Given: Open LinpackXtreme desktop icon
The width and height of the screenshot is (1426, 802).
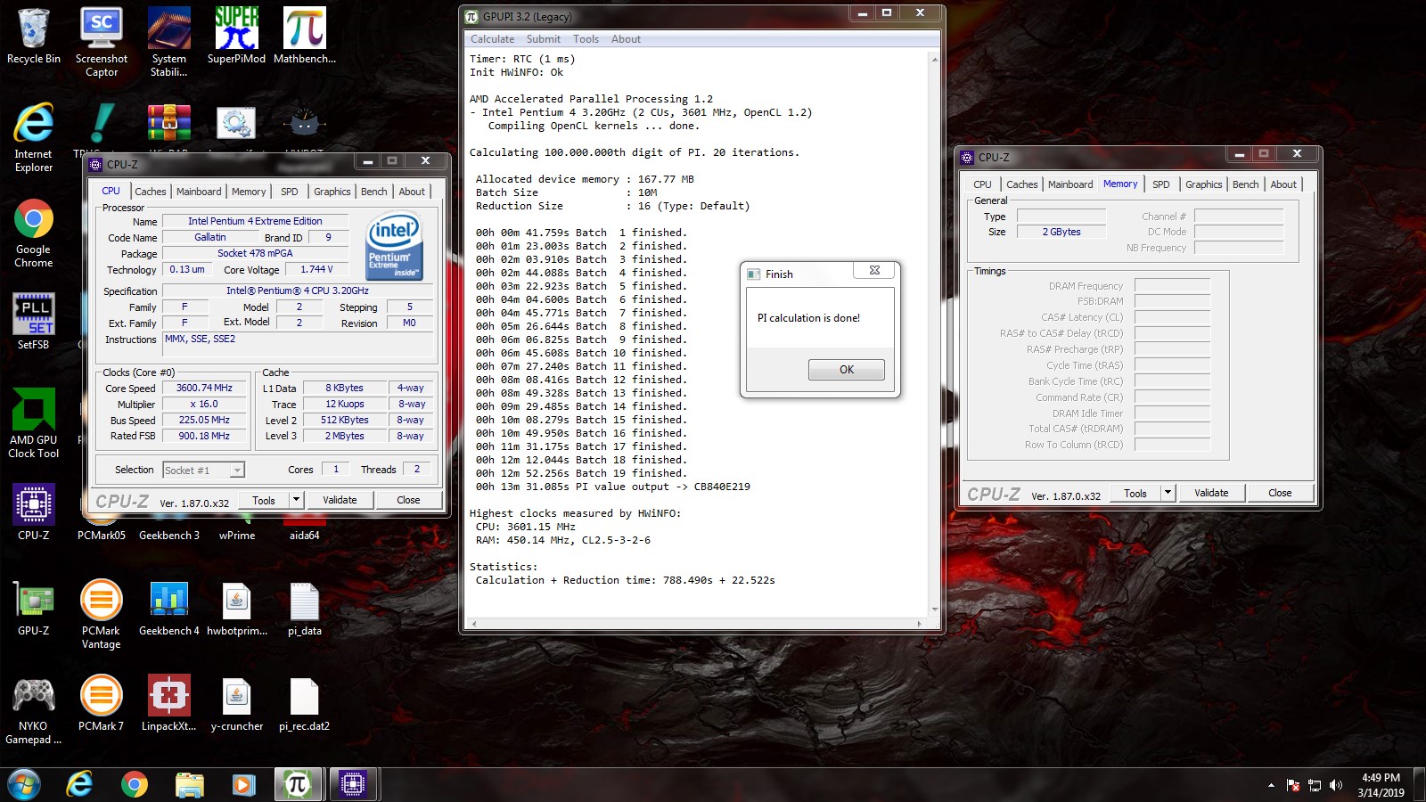Looking at the screenshot, I should coord(169,703).
